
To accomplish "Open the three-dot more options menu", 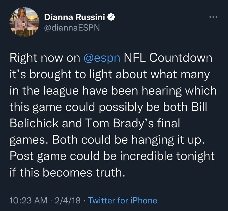I will [x=213, y=17].
